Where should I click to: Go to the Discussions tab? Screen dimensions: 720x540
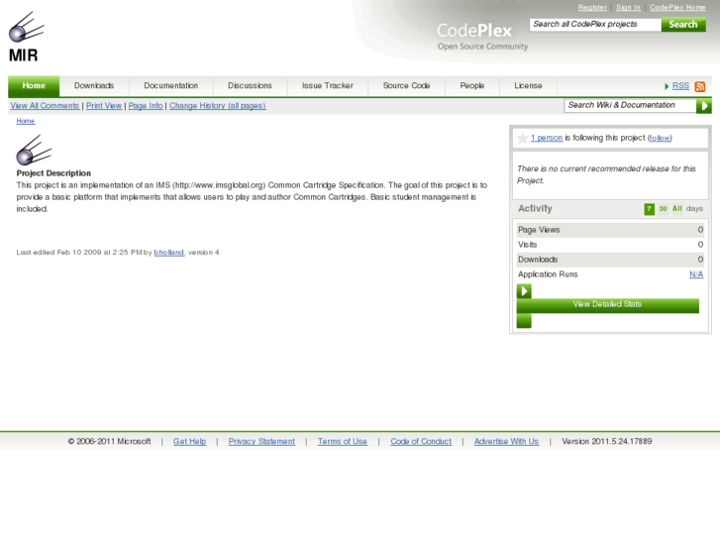[x=250, y=86]
